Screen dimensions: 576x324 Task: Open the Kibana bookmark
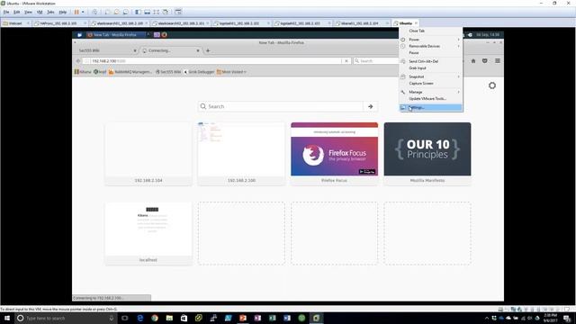pos(83,72)
